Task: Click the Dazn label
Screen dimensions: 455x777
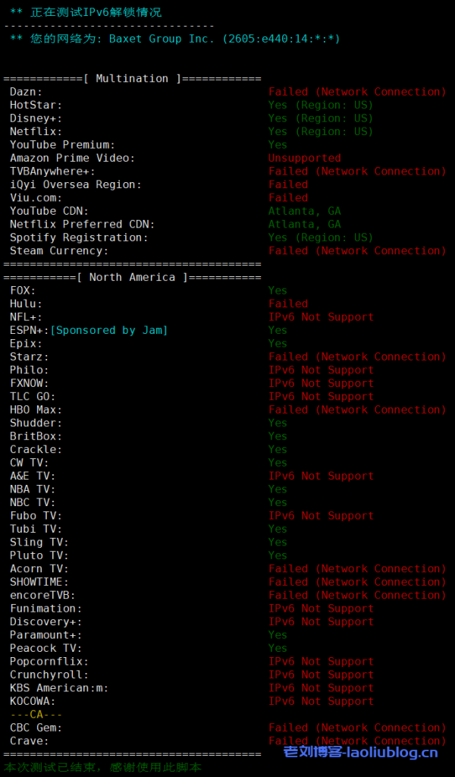Action: tap(27, 92)
